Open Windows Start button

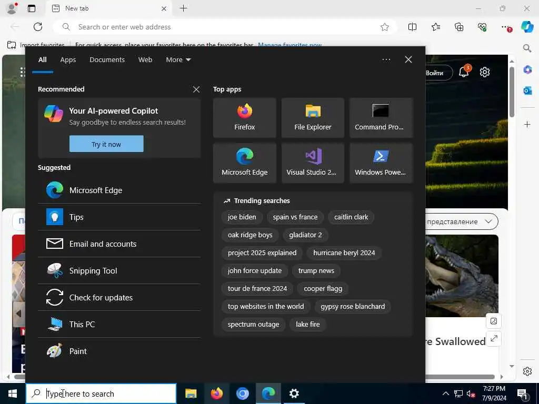tap(13, 393)
